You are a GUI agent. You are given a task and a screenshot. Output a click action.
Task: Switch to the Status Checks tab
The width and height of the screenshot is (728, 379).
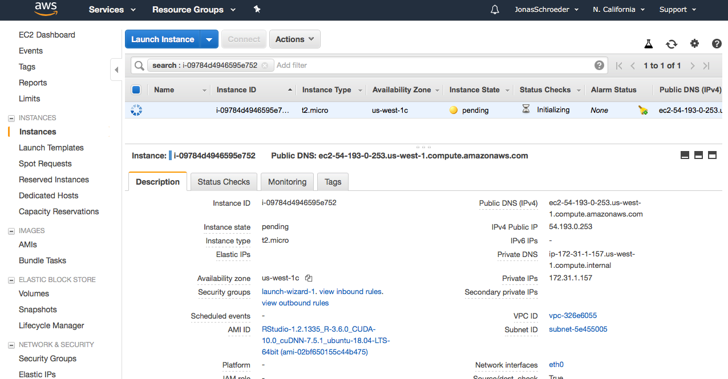coord(224,182)
